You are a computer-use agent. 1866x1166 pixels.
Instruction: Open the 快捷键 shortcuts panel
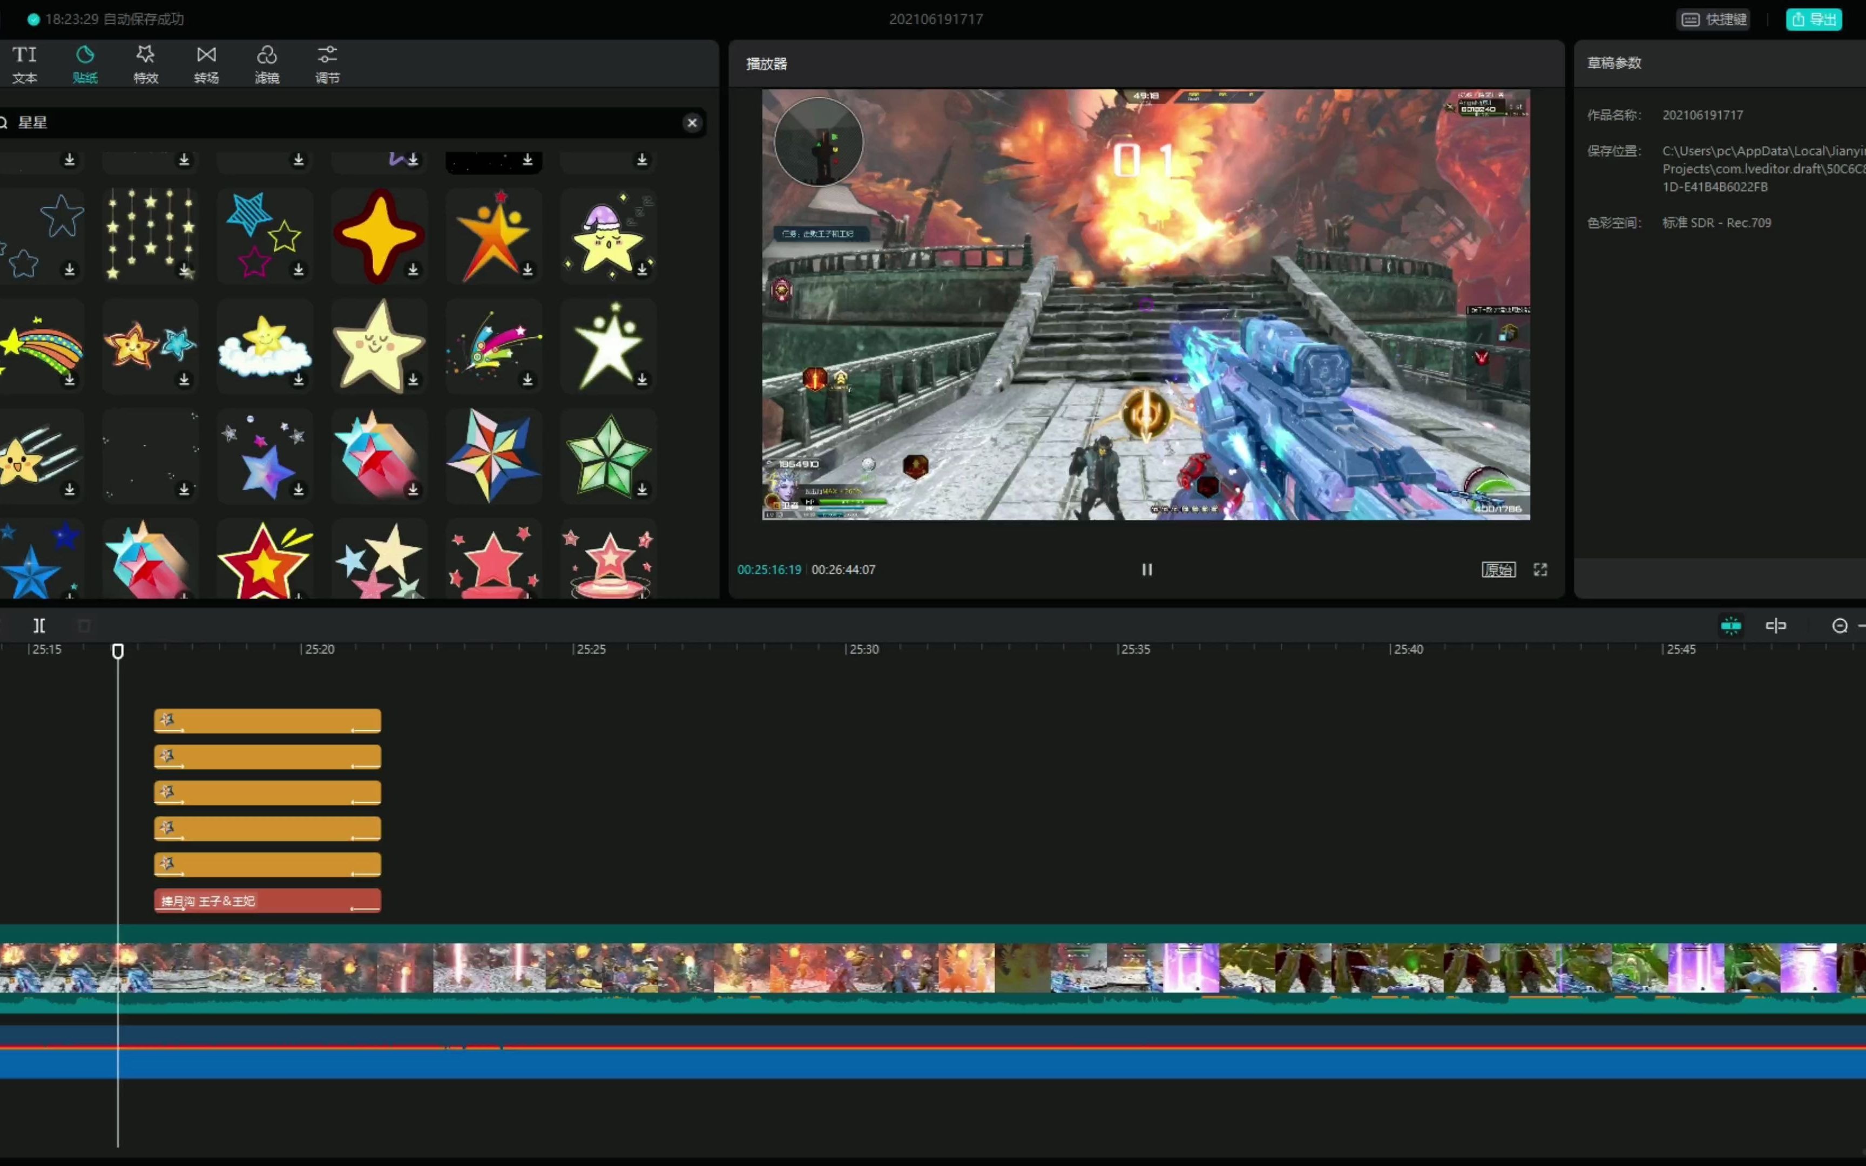pos(1713,19)
